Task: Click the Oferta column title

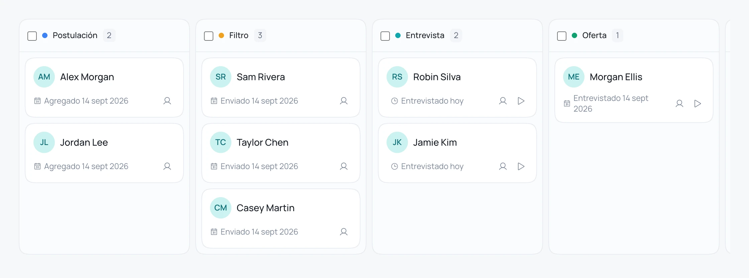Action: point(594,35)
